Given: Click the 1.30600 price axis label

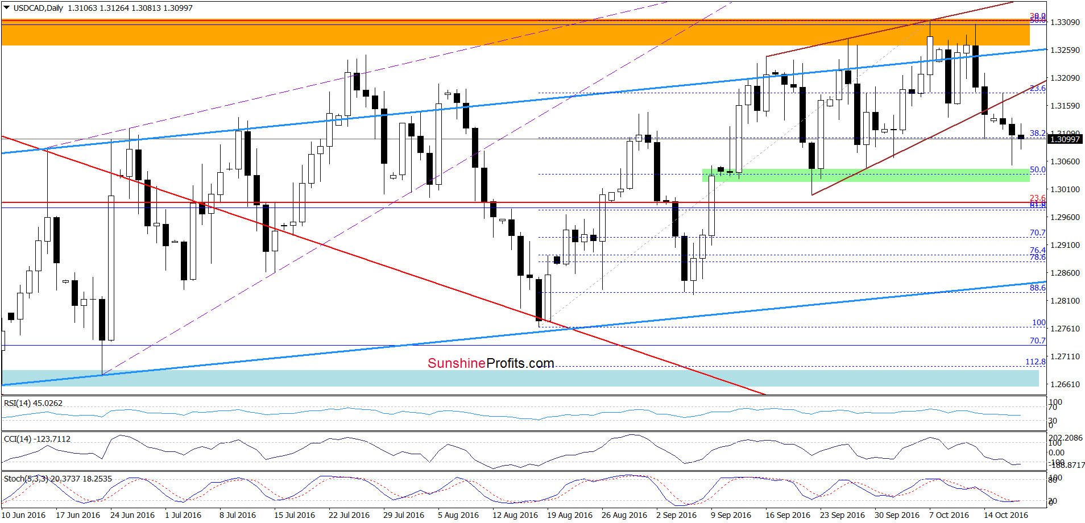Looking at the screenshot, I should coord(1065,161).
